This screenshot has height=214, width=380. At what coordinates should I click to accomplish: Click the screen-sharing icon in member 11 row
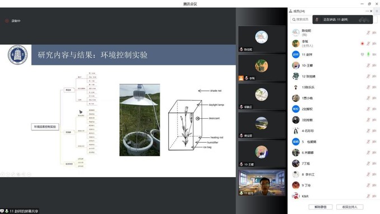click(362, 54)
